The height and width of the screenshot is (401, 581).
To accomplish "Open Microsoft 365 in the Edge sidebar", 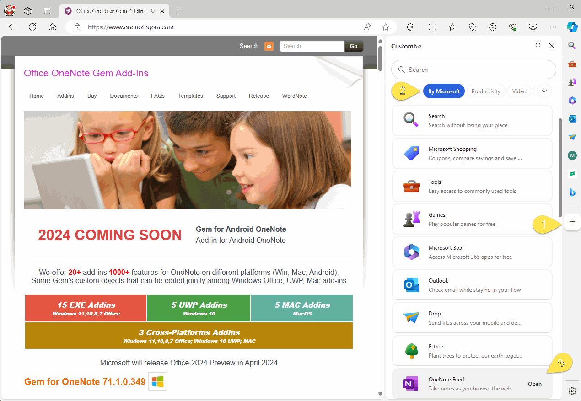I will [x=572, y=101].
